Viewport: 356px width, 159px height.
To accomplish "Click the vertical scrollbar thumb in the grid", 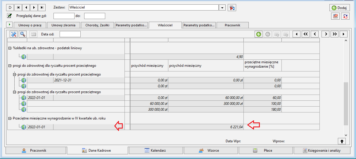I will click(346, 104).
